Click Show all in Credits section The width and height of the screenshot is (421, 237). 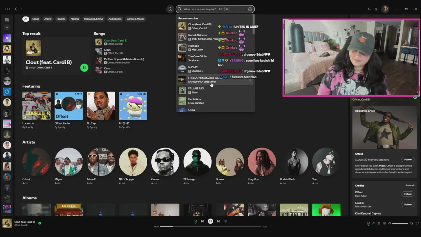coord(410,186)
